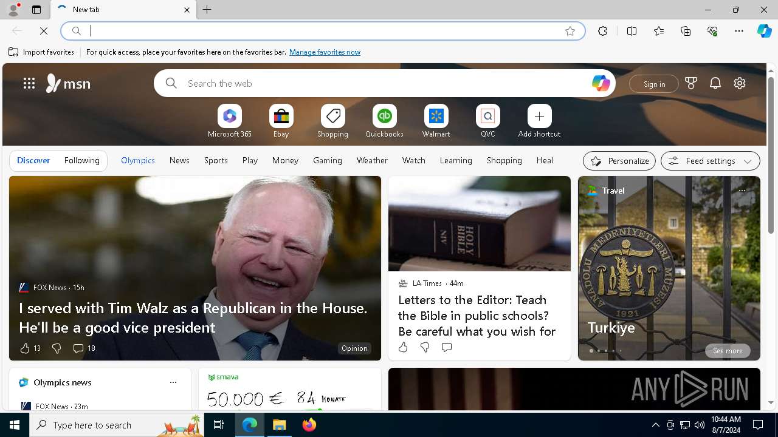Image resolution: width=778 pixels, height=437 pixels.
Task: Open Collections panel
Action: coord(686,31)
